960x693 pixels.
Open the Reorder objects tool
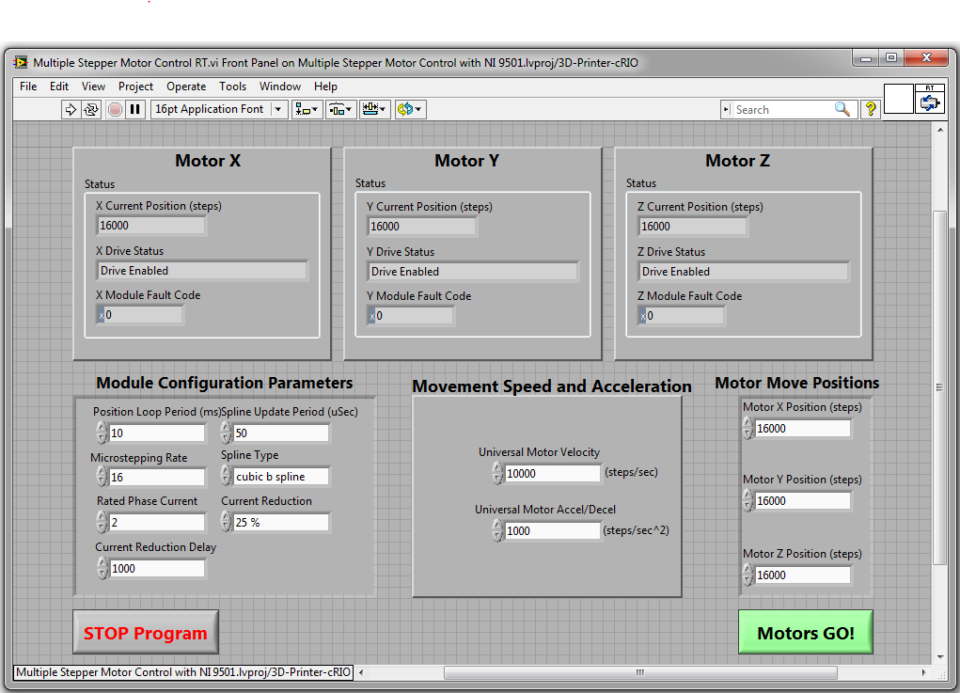click(x=410, y=109)
